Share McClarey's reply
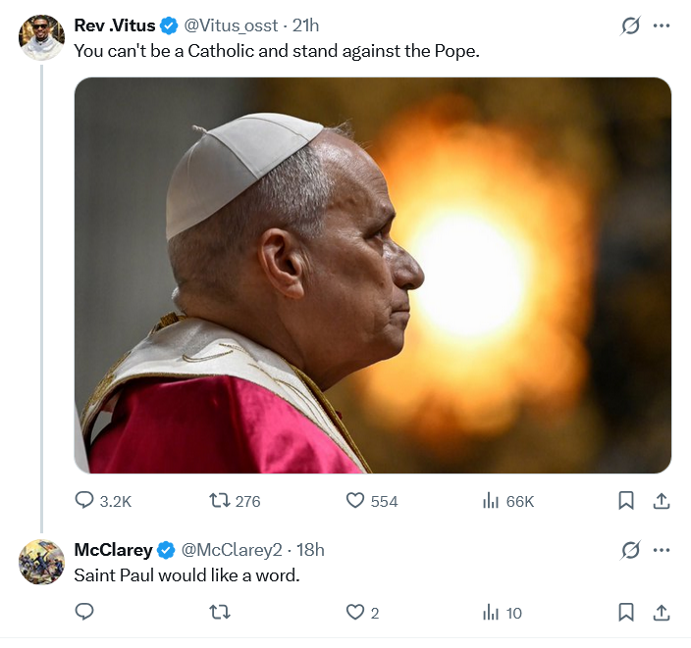The image size is (691, 648). [662, 613]
